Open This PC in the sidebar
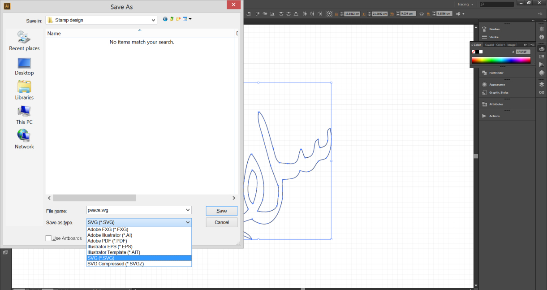The width and height of the screenshot is (547, 290). click(24, 115)
